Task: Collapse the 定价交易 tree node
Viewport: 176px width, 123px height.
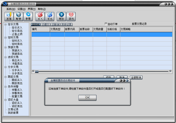Action: tap(6, 24)
